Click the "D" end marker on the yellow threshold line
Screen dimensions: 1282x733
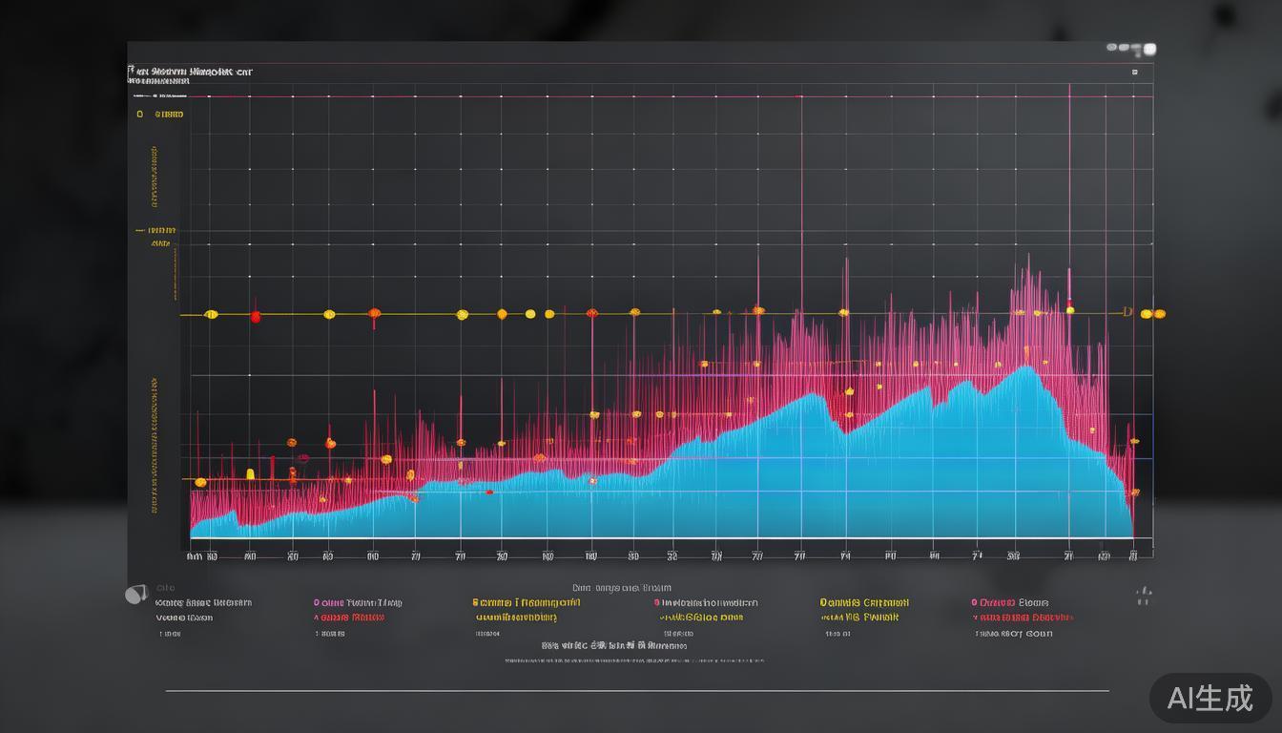click(x=1127, y=312)
